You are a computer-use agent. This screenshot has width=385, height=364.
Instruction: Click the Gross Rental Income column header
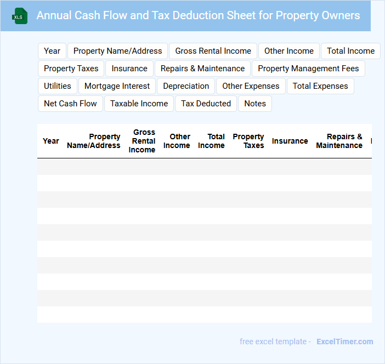[x=142, y=141]
